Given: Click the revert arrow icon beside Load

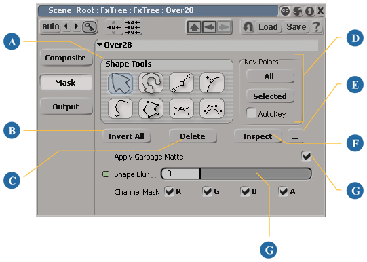Looking at the screenshot, I should click(248, 26).
